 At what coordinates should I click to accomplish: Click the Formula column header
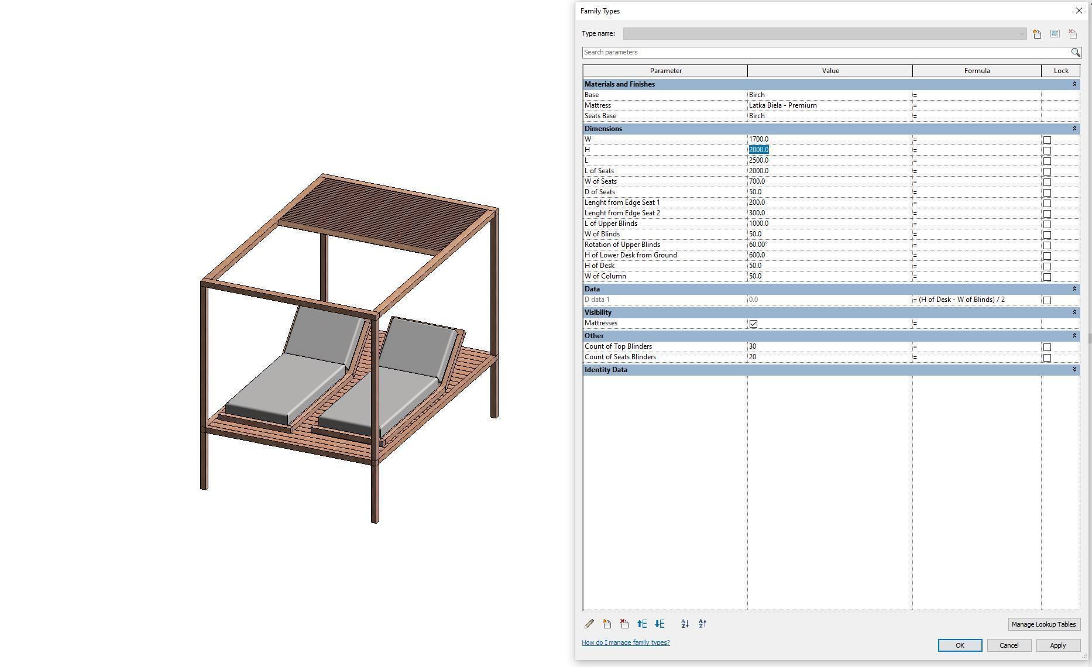(977, 71)
